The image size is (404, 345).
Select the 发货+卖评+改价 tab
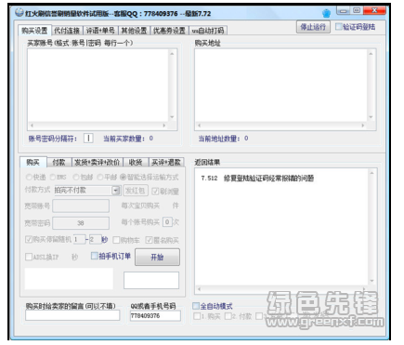pos(98,162)
